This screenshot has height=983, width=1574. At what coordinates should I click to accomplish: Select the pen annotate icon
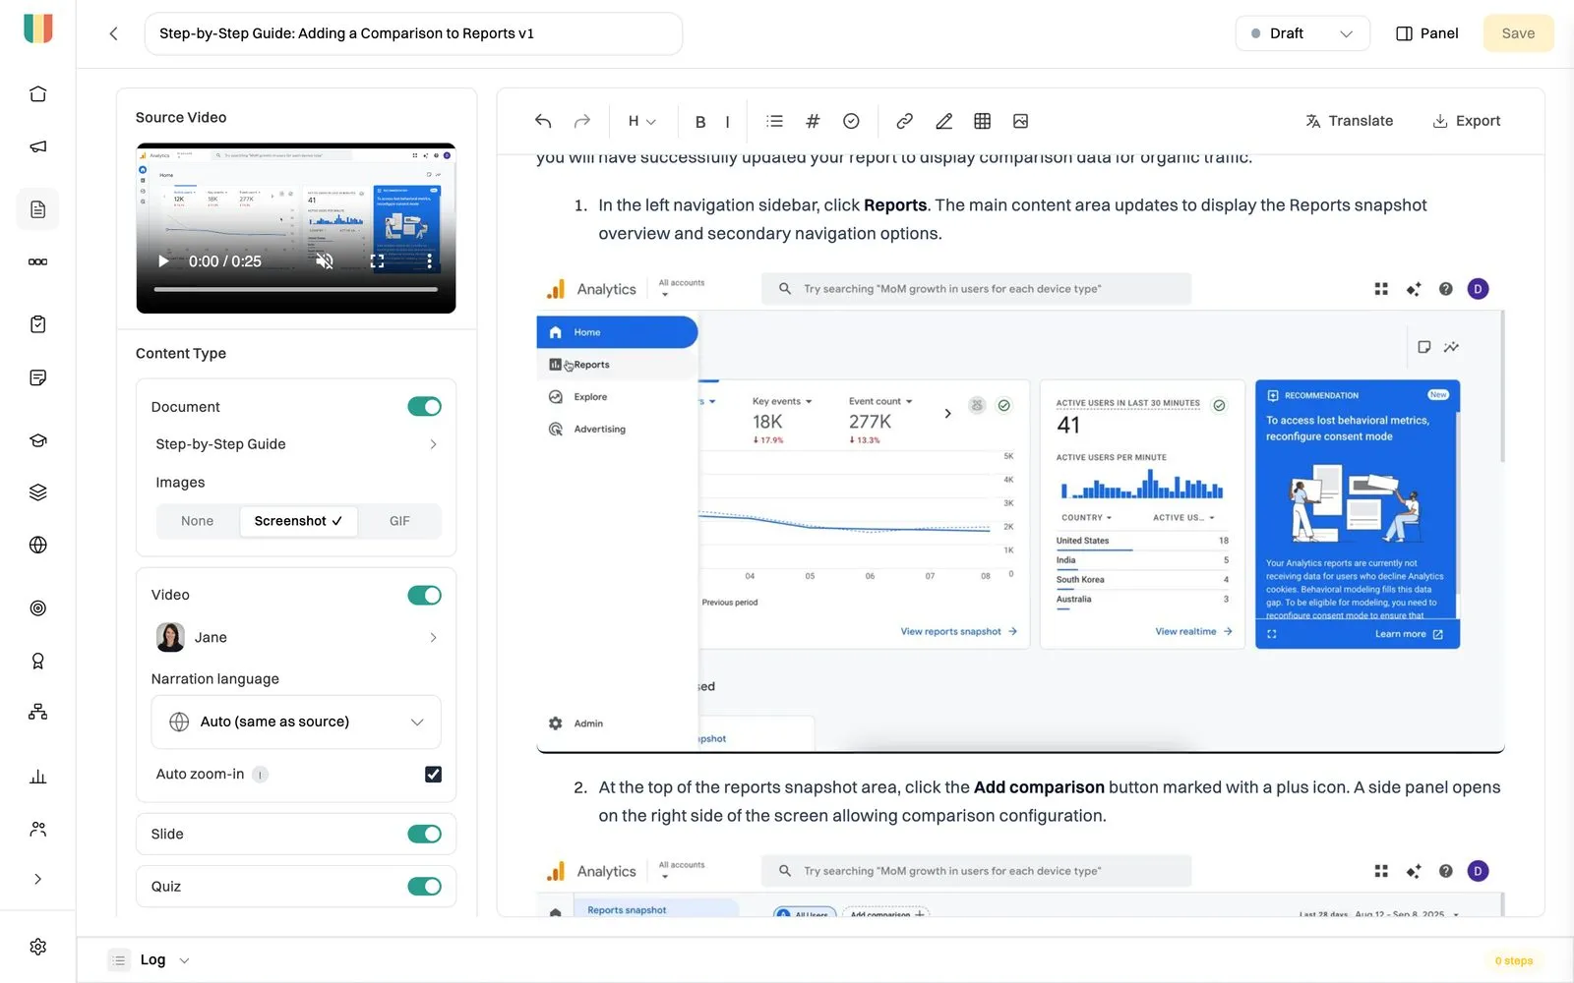tap(943, 121)
